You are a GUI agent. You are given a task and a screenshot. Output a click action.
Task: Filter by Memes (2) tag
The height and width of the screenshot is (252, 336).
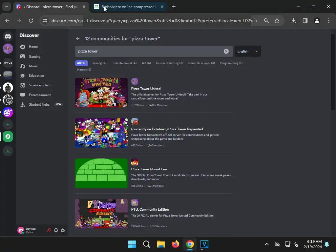click(84, 70)
